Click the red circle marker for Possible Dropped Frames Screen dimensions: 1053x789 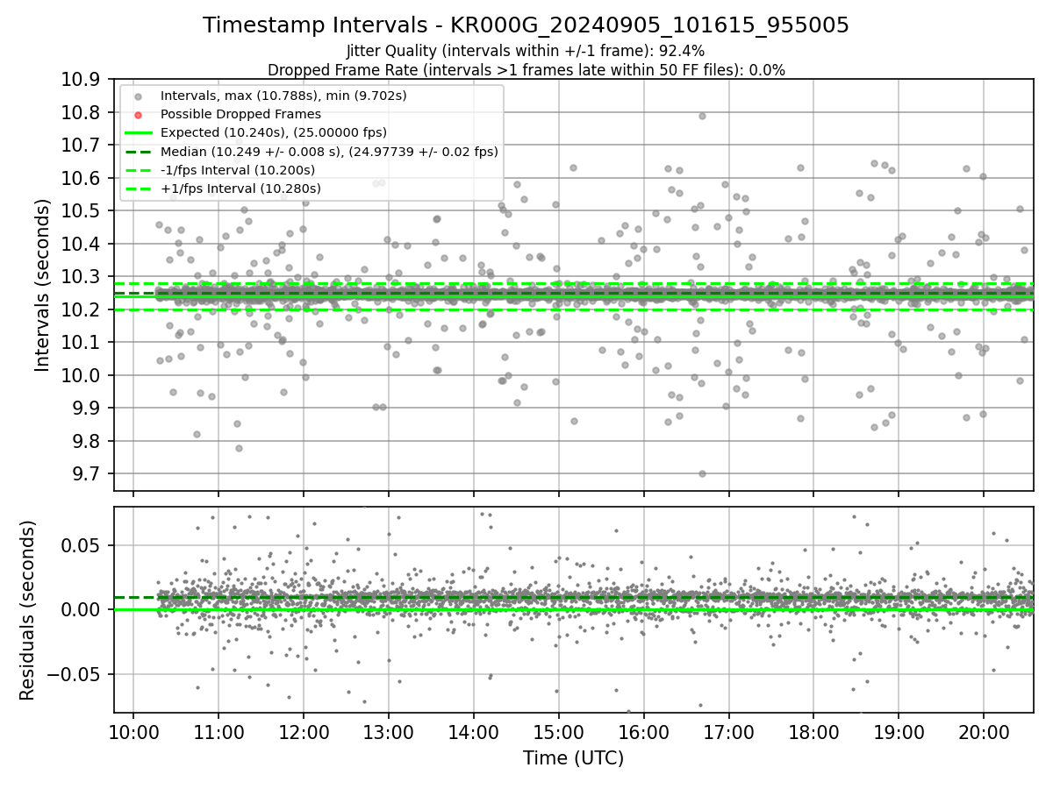pos(138,114)
